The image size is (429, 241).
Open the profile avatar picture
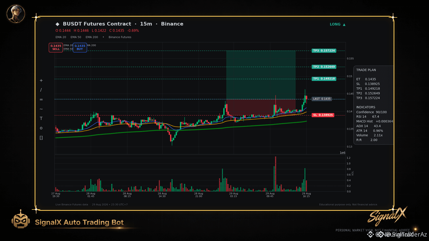point(16,14)
